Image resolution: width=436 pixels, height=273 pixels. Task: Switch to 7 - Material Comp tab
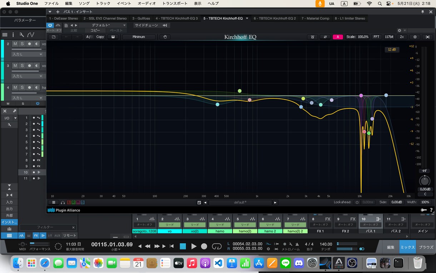315,18
